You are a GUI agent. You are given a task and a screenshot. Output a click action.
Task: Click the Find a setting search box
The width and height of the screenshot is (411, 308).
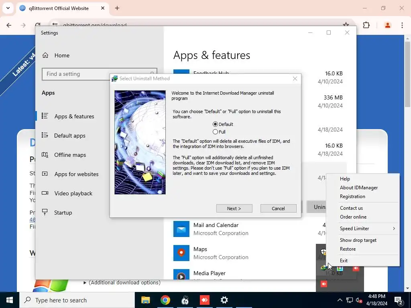pos(100,74)
